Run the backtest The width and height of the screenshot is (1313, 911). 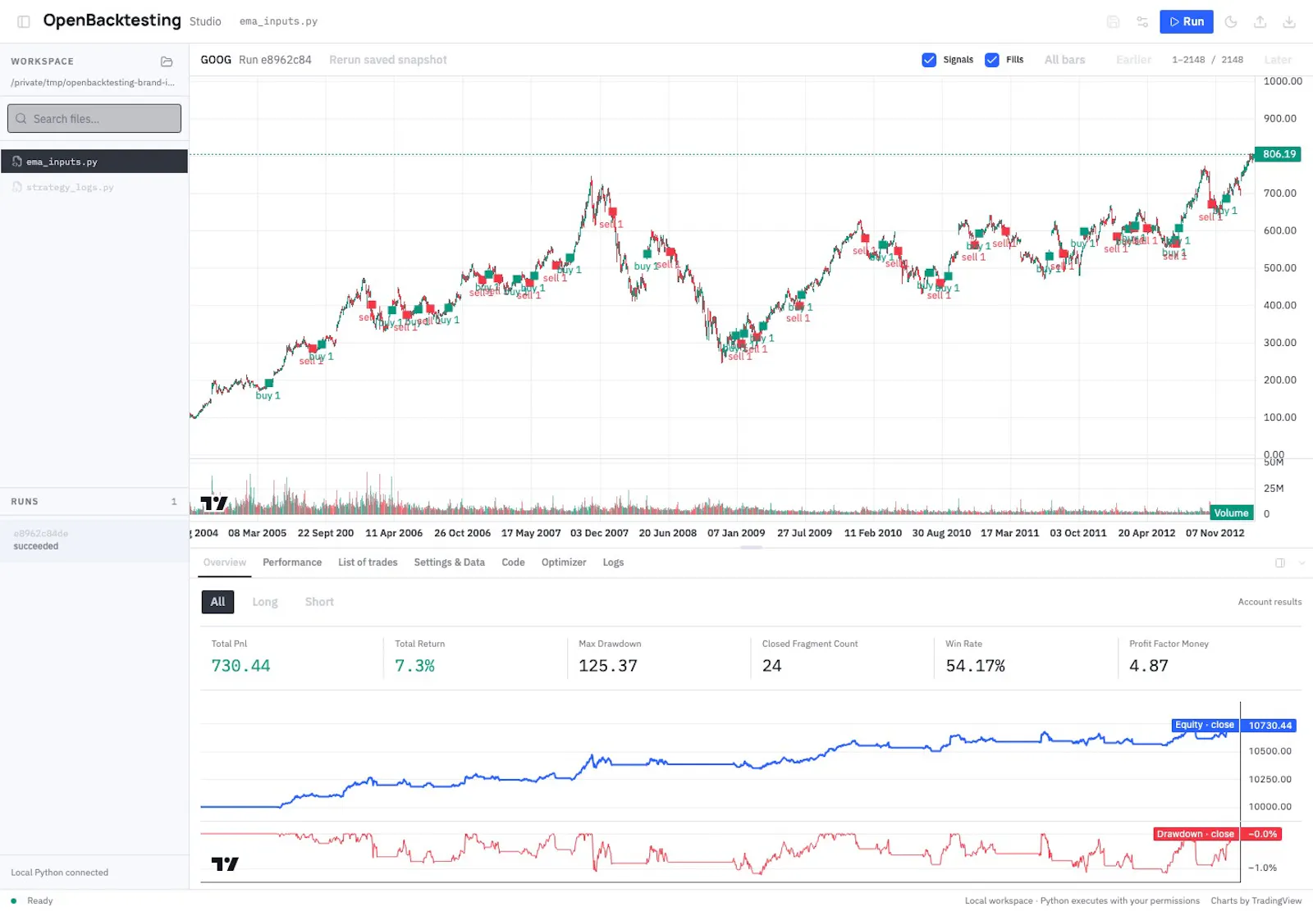1187,21
